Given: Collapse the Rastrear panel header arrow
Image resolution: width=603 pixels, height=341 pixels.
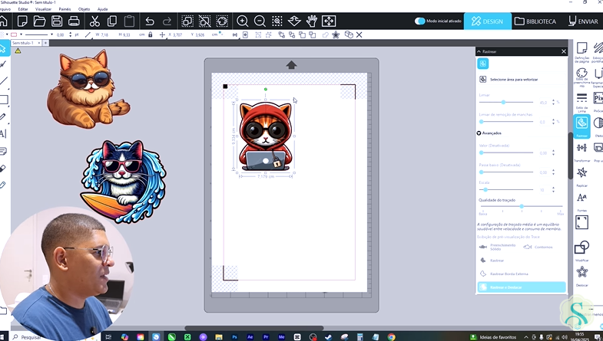Looking at the screenshot, I should point(479,51).
